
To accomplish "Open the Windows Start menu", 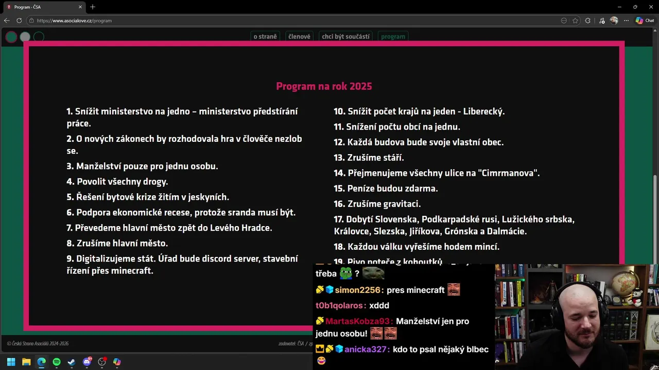I will tap(11, 362).
